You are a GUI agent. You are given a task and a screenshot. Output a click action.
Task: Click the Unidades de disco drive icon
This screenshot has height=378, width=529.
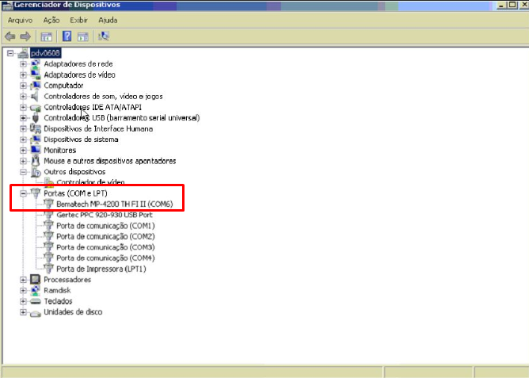(36, 313)
